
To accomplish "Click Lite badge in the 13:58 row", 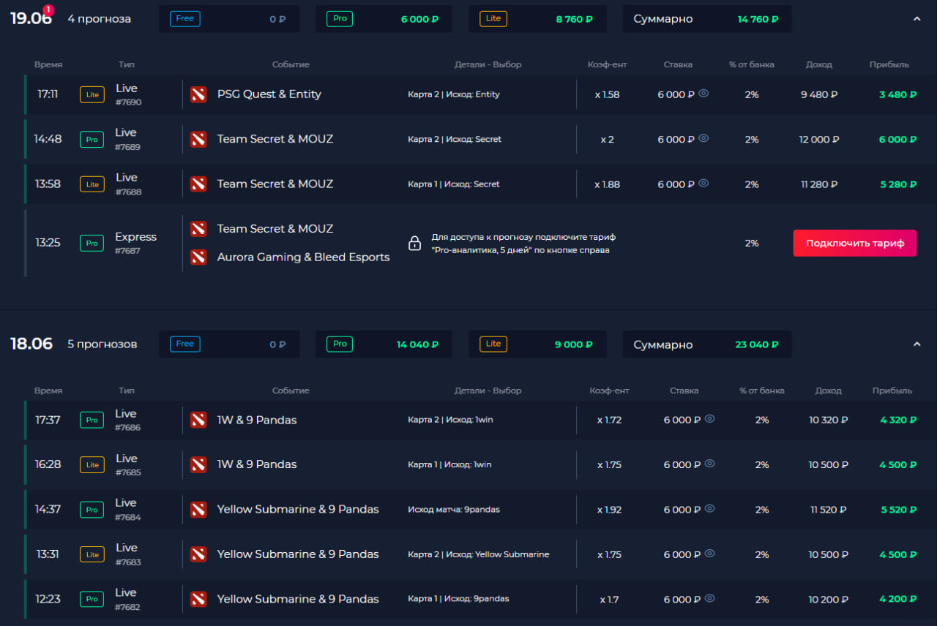I will [92, 184].
